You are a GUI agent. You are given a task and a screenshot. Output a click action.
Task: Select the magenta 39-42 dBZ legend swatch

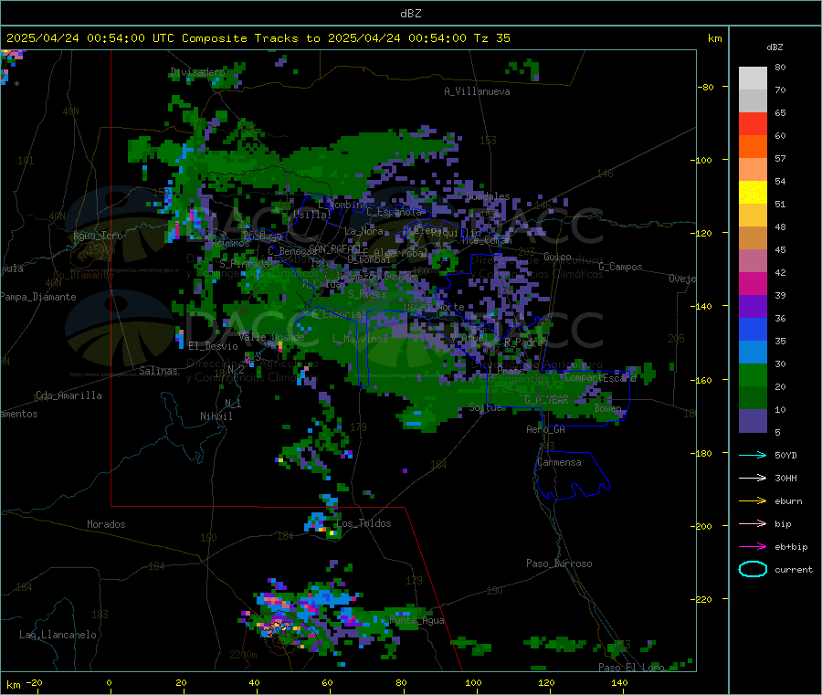tap(753, 284)
